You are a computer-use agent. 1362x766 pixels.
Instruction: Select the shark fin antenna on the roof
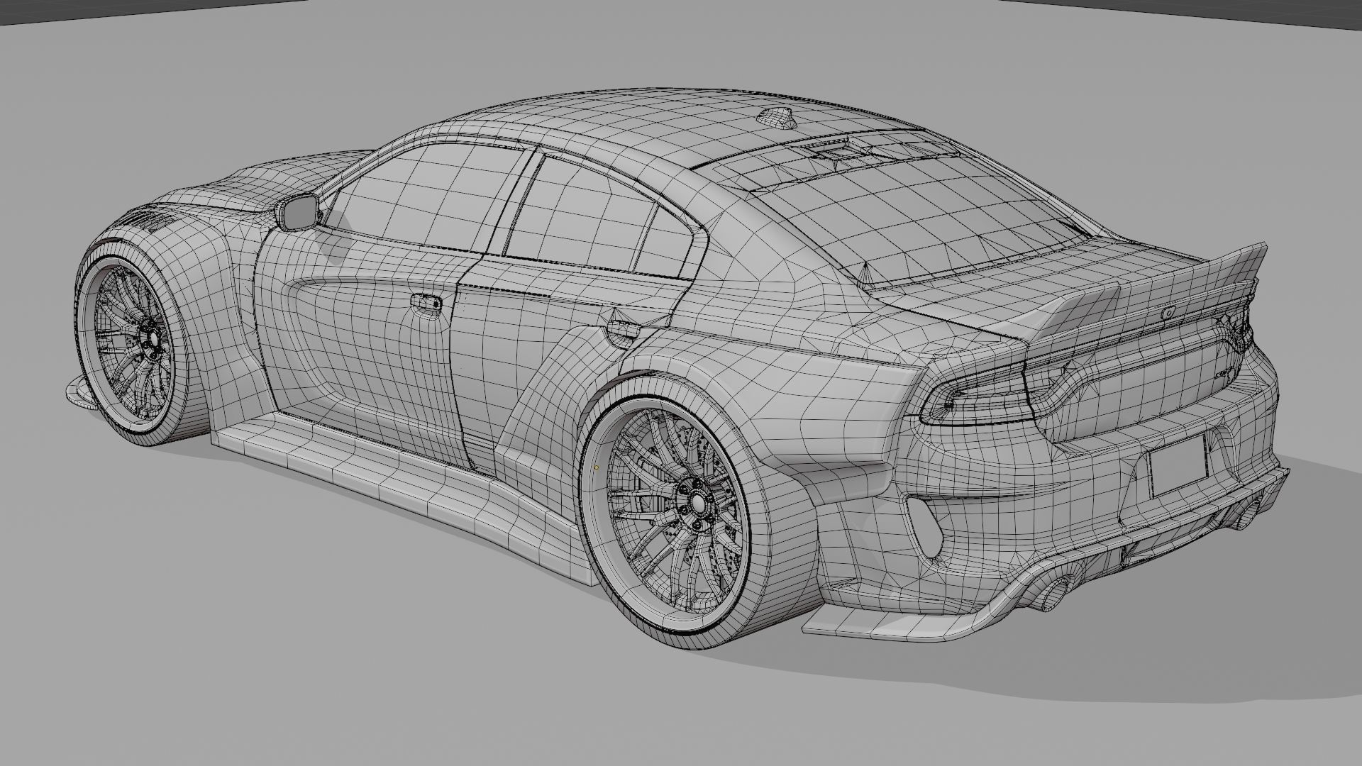pyautogui.click(x=777, y=118)
